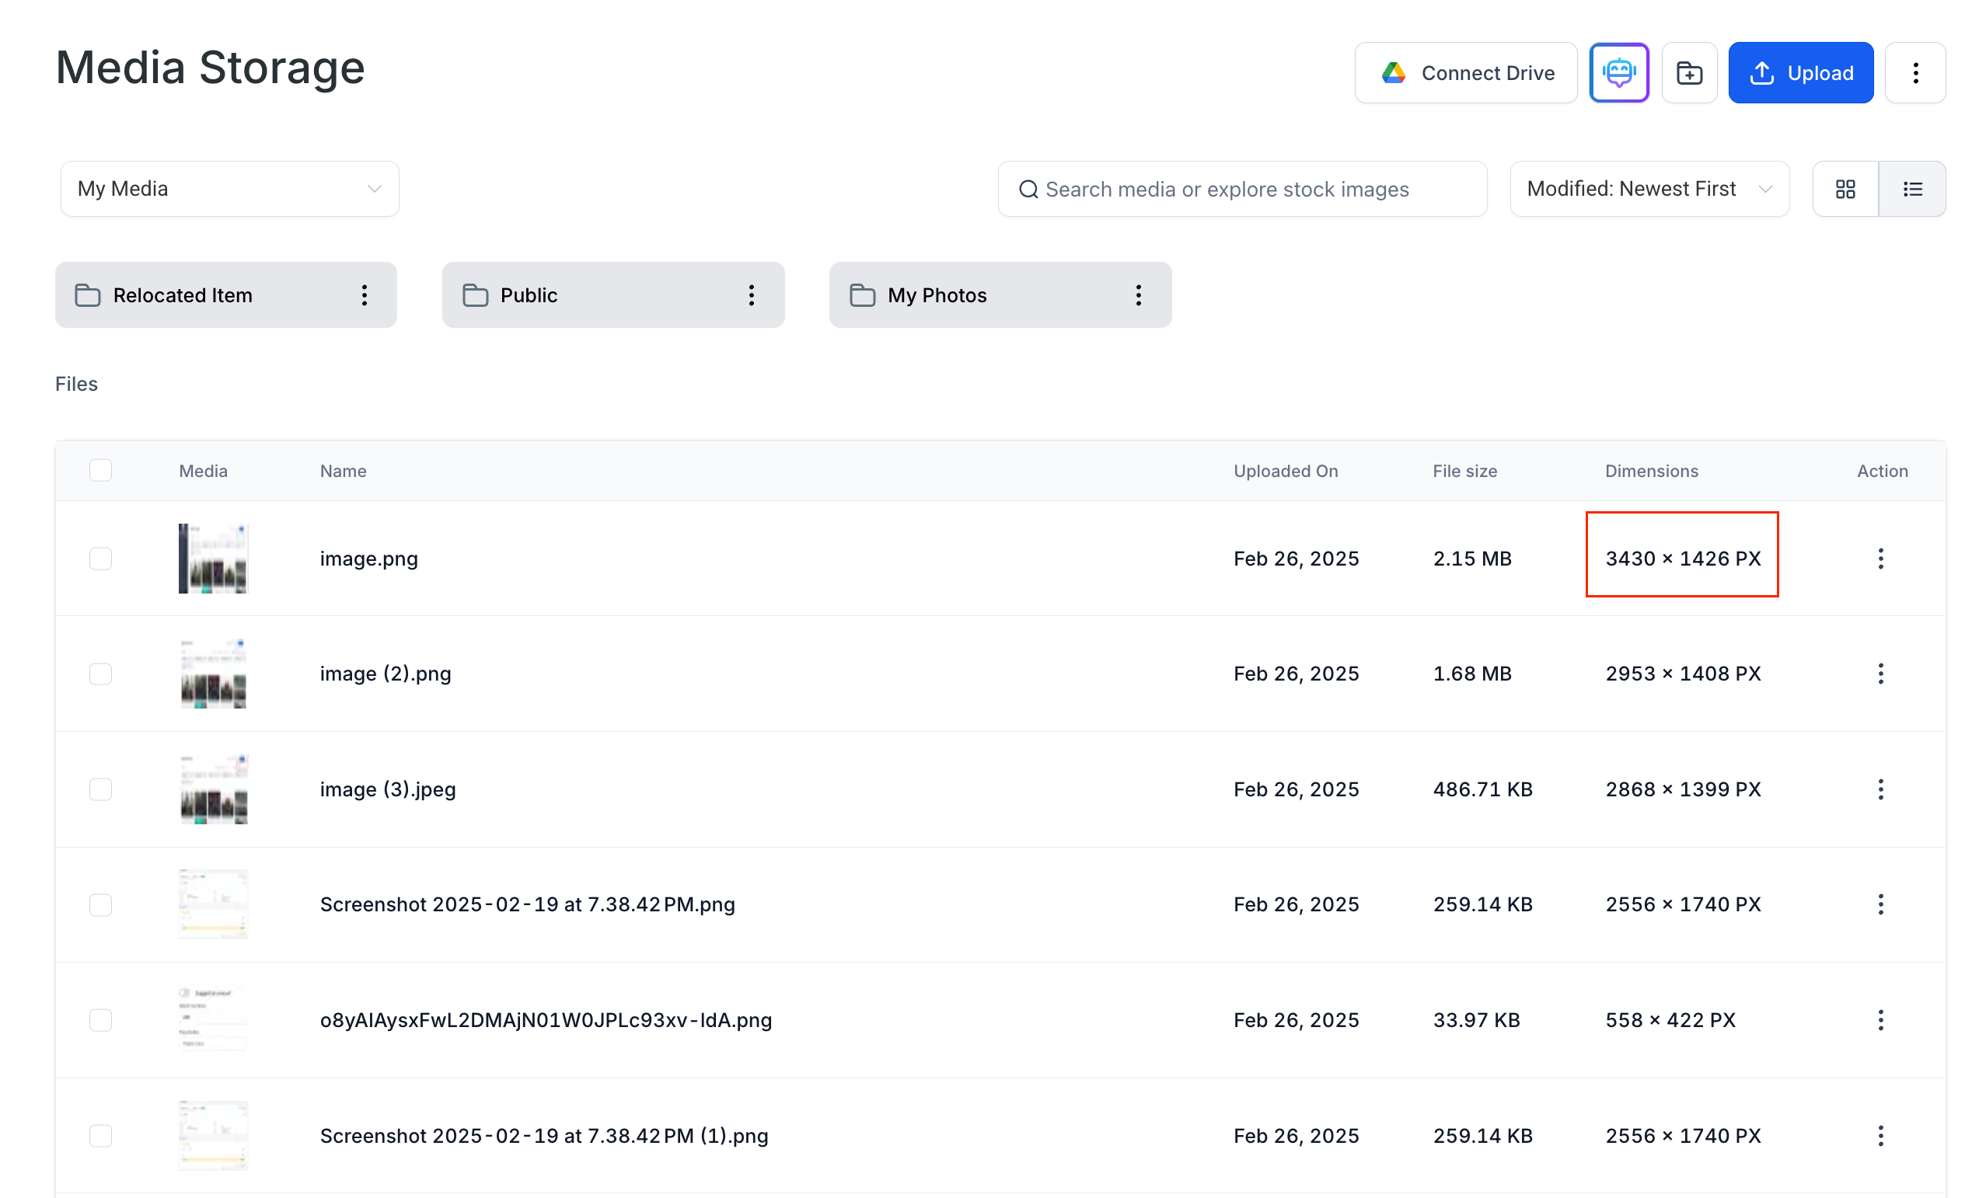
Task: Click the blue Upload button
Action: point(1800,73)
